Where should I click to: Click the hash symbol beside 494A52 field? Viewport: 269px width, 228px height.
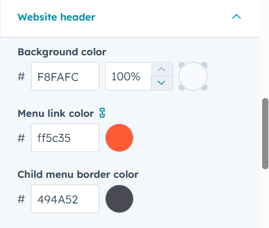[x=21, y=199]
